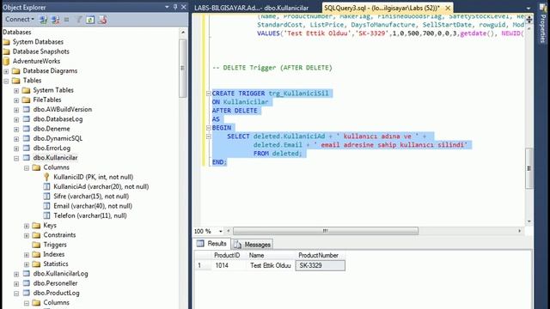Select the Messages tab
The height and width of the screenshot is (309, 550).
tap(252, 244)
